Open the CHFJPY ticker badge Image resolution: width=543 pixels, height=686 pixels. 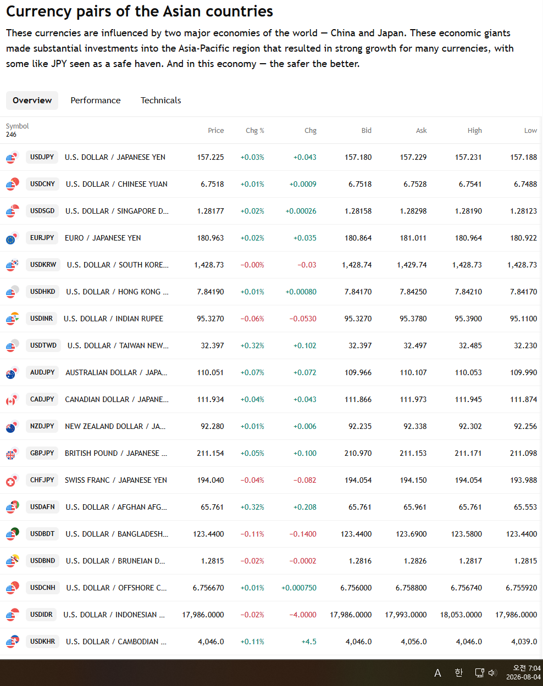click(x=42, y=480)
